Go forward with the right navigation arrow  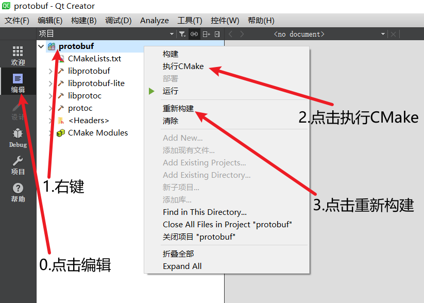point(242,34)
